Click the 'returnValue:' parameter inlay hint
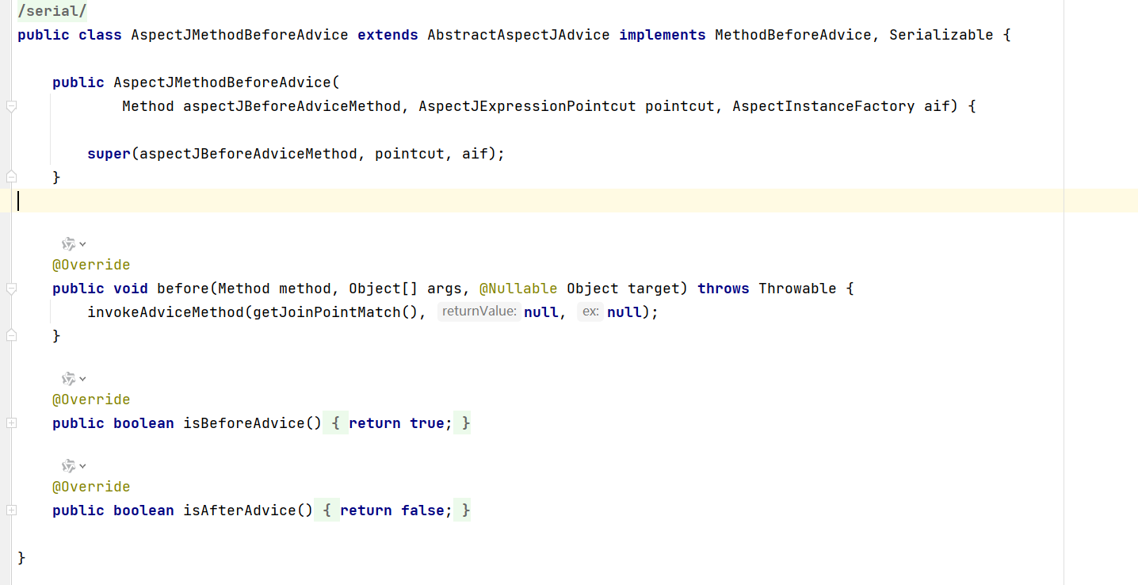Image resolution: width=1138 pixels, height=585 pixels. click(x=479, y=312)
